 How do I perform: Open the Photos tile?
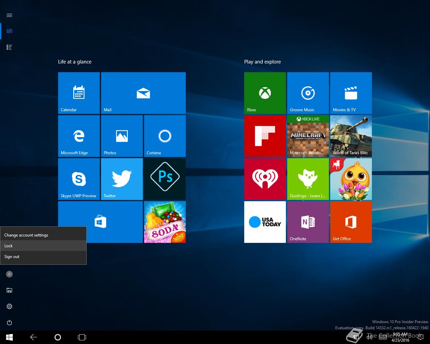122,136
